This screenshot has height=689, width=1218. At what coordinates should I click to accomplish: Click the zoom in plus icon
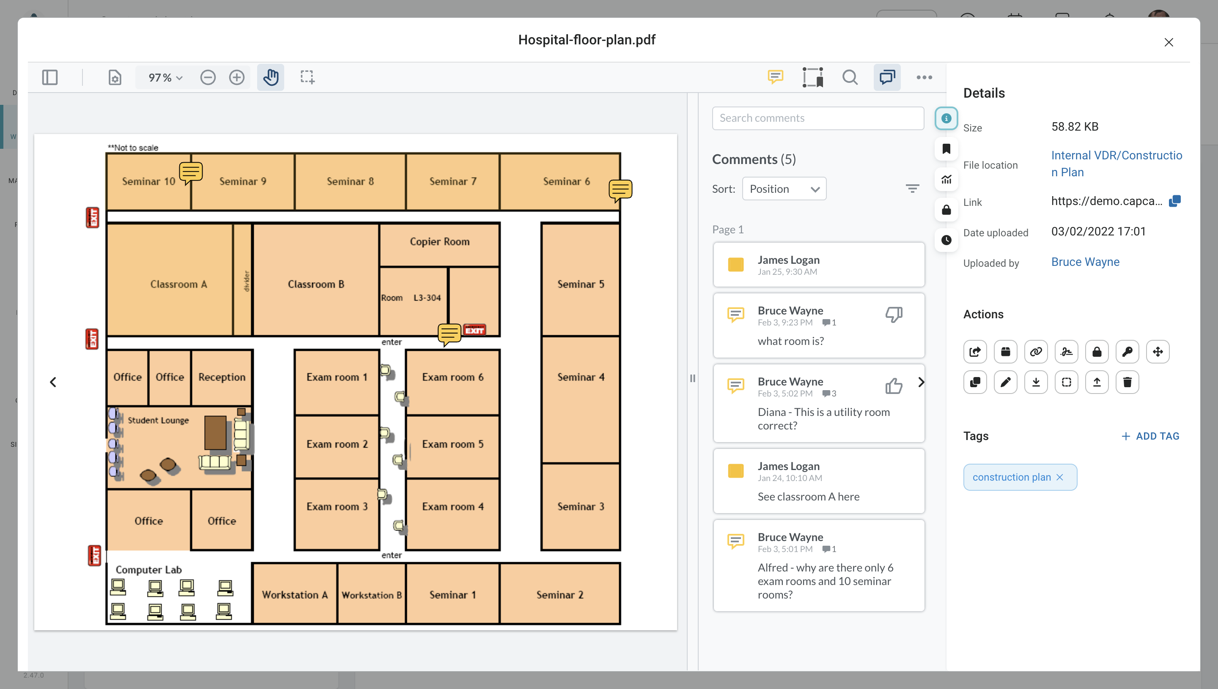[x=237, y=77]
